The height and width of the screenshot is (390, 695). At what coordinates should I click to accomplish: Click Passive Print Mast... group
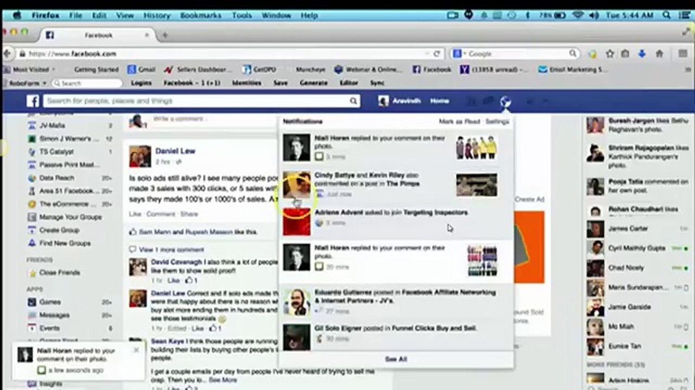pyautogui.click(x=69, y=165)
